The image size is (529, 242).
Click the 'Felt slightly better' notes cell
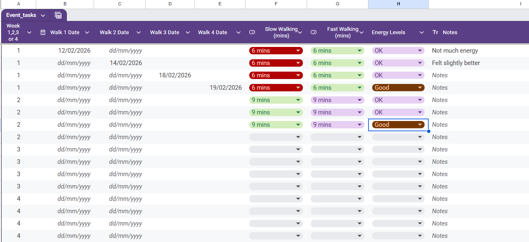click(456, 63)
